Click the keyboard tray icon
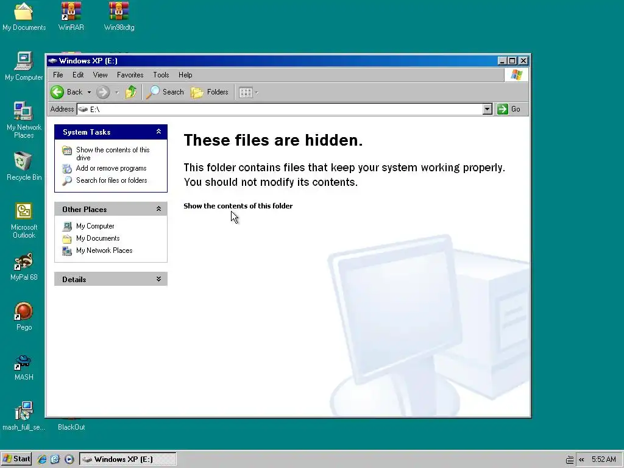Screen dimensions: 624x468 [x=570, y=459]
